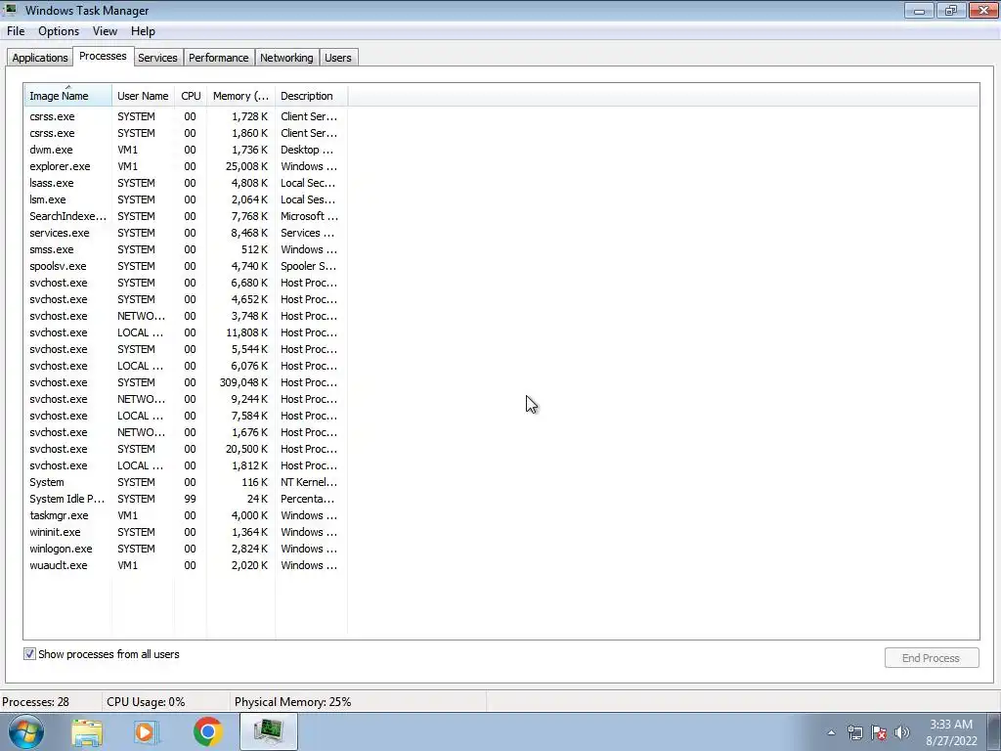The width and height of the screenshot is (1001, 751).
Task: Click the CPU Usage: 0% status entry
Action: tap(146, 702)
